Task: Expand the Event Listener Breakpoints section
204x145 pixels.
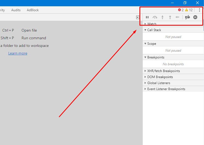Action: tap(173, 89)
